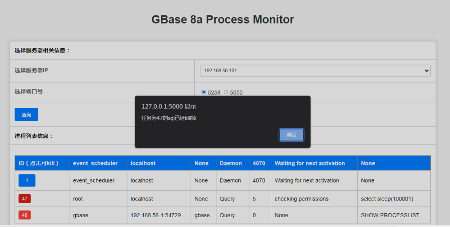Confirm the alert with the 确定 button
The width and height of the screenshot is (450, 227).
coord(291,135)
